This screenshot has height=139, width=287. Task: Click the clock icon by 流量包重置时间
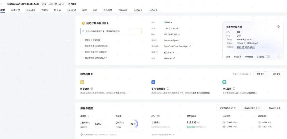[x=82, y=134]
